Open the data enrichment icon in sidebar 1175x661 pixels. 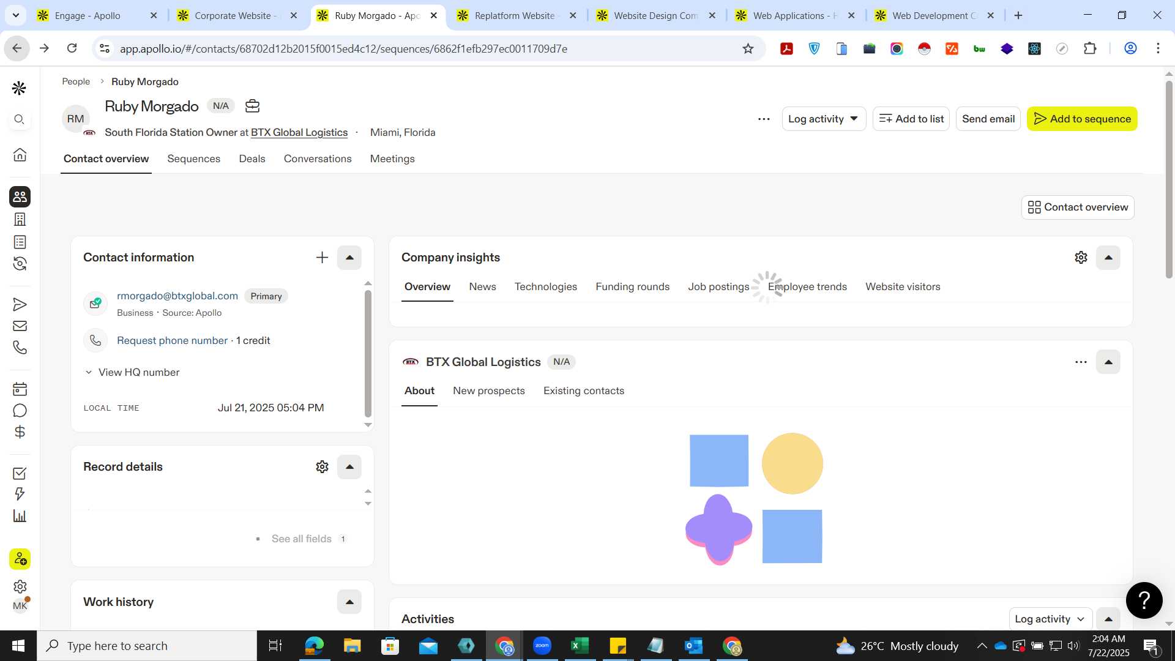[20, 264]
